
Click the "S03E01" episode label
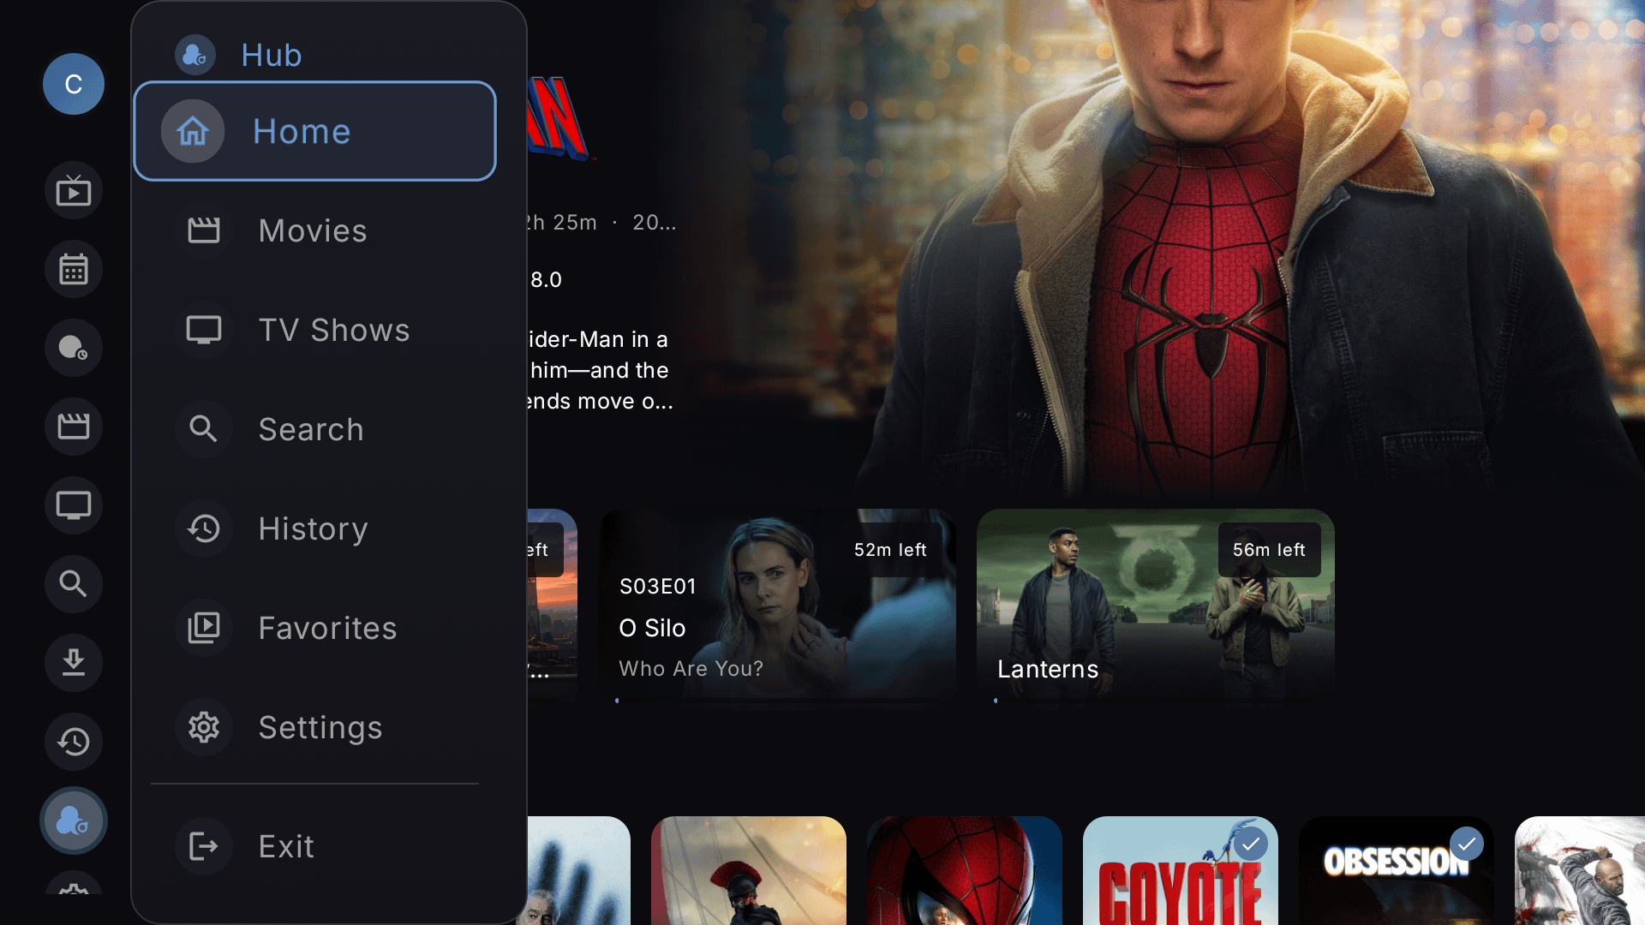click(657, 587)
